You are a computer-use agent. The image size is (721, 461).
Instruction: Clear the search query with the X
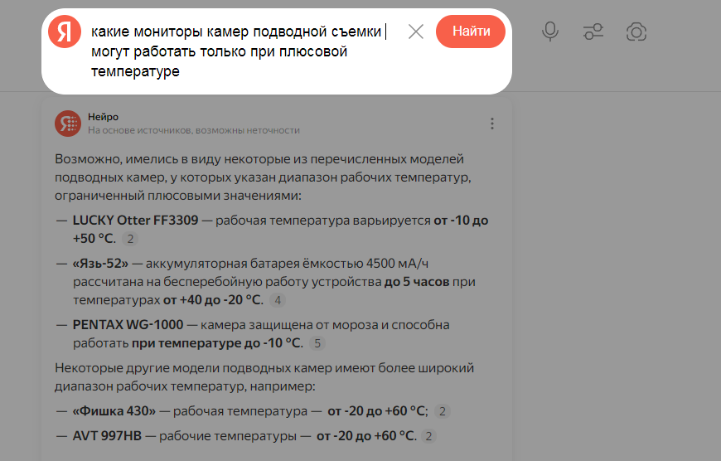pos(416,32)
